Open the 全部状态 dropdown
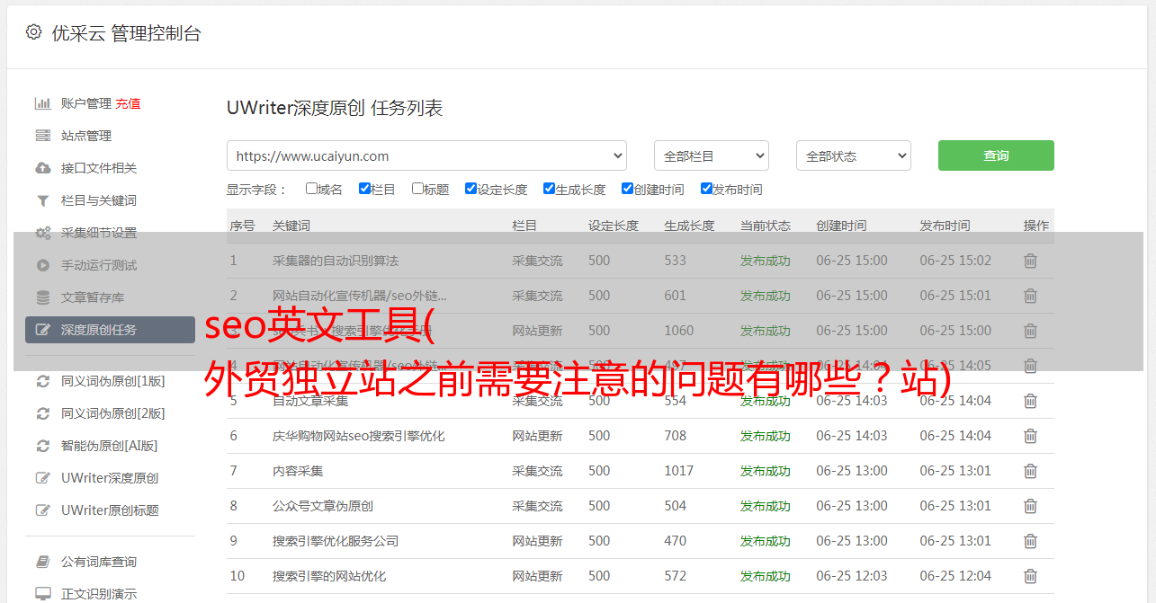 (x=854, y=155)
